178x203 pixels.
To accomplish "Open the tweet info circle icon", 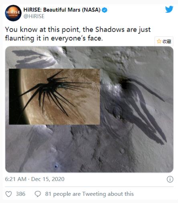I will tap(170, 179).
